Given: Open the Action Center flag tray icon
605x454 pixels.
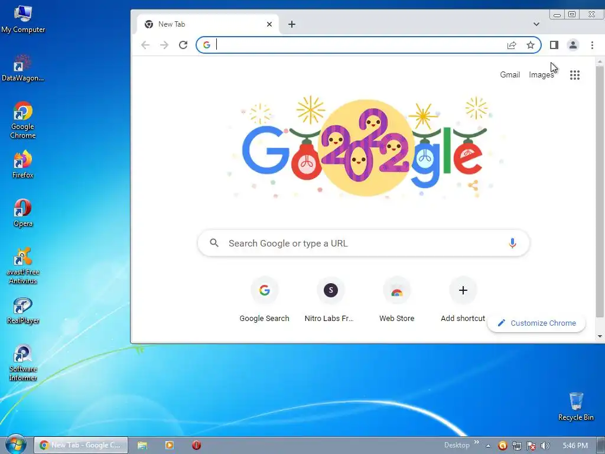Looking at the screenshot, I should [531, 446].
